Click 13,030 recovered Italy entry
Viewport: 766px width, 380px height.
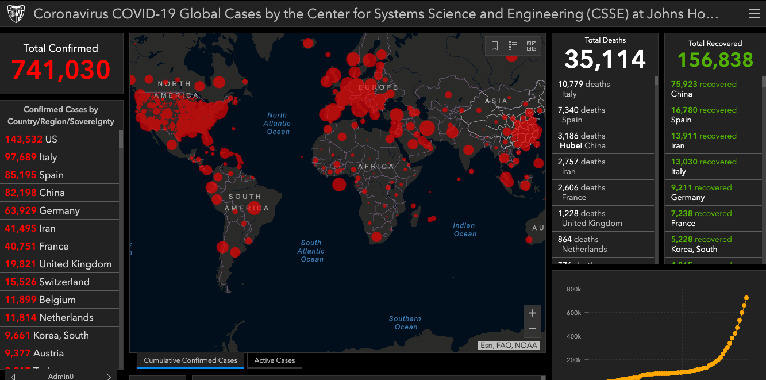coord(714,167)
